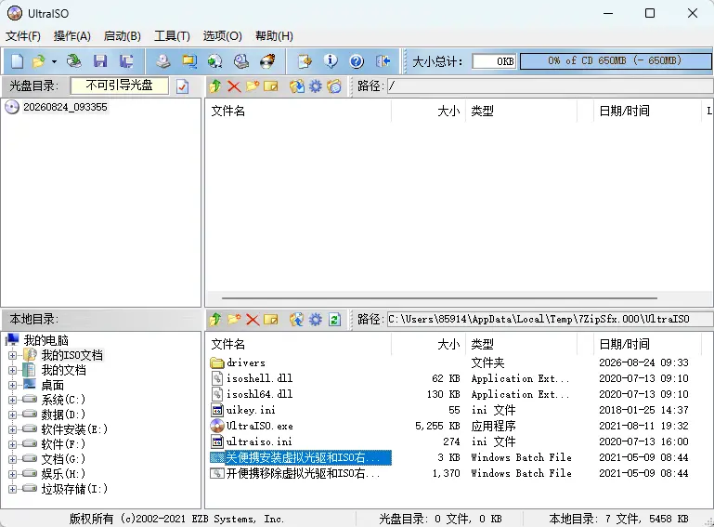Click the boot property checkmark icon

(x=183, y=86)
